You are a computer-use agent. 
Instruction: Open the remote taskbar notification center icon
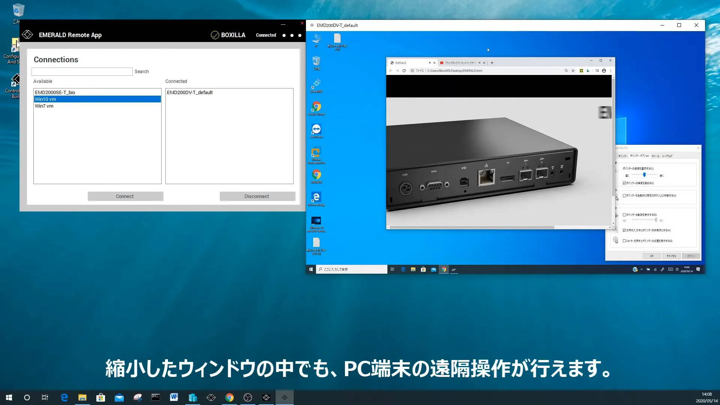click(x=698, y=269)
